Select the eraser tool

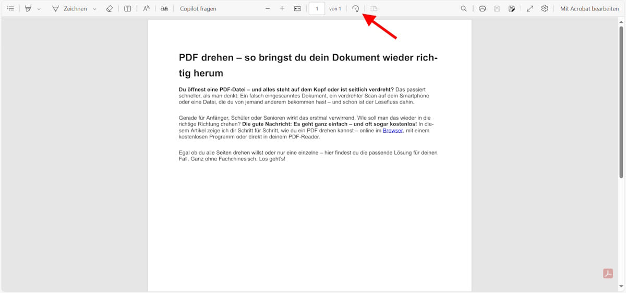(109, 9)
